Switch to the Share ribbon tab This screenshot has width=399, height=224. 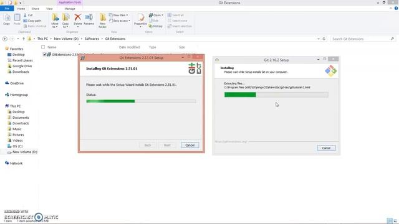[x=36, y=9]
